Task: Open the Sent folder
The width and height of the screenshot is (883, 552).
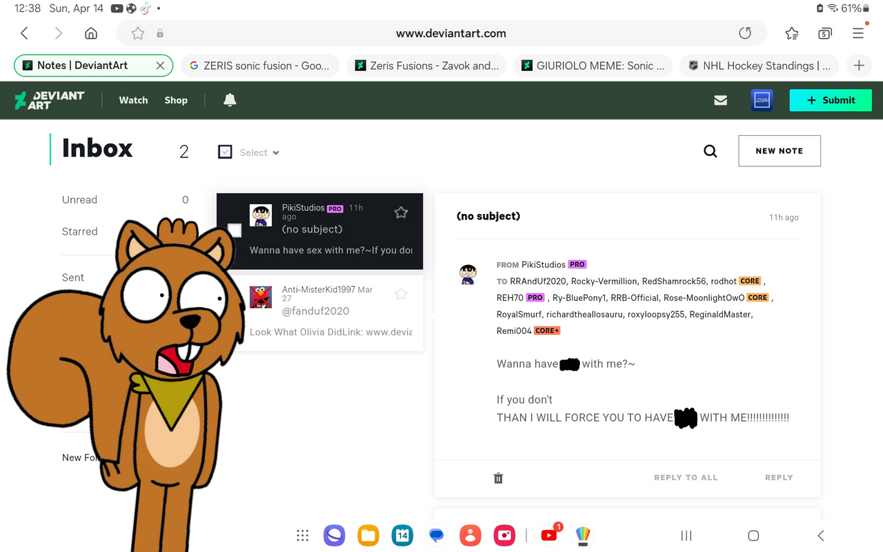Action: coord(73,277)
